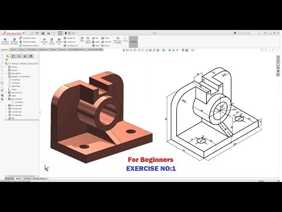
Task: Open Reference Geometry tool
Action: point(117,40)
